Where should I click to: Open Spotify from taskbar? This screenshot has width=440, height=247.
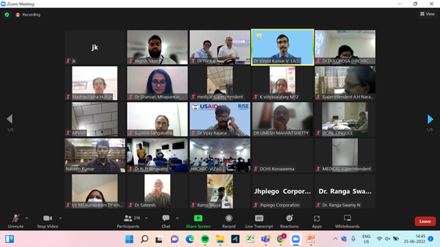click(205, 239)
